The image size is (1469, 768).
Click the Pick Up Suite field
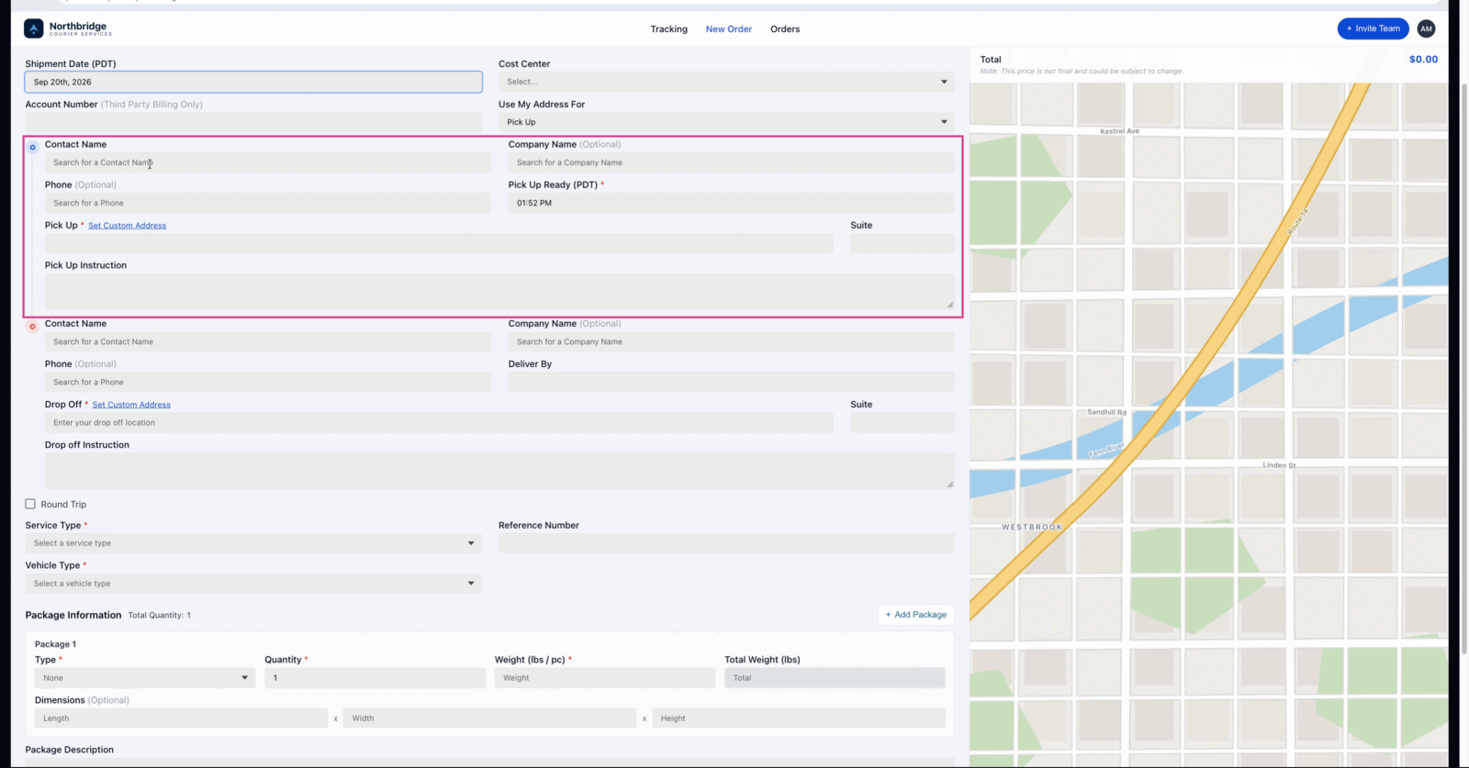[x=903, y=243]
